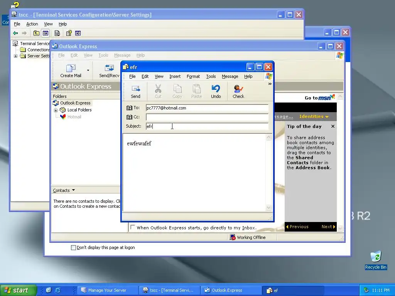Click Export List icon in tscc
The width and height of the screenshot is (395, 296).
click(x=57, y=33)
